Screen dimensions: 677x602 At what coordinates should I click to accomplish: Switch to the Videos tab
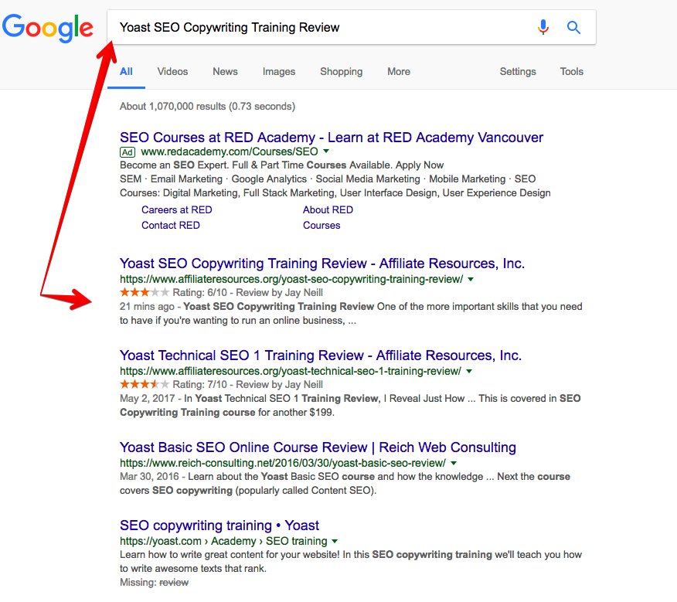(x=172, y=72)
